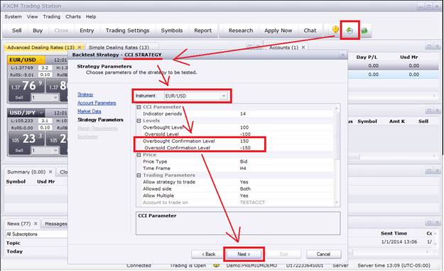Edit Oversold Confirmation Level value -150

pos(245,148)
